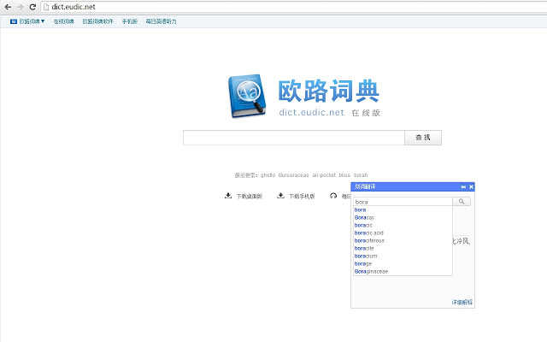The width and height of the screenshot is (547, 342).
Task: Click the 欧路词典 logo title text
Action: click(x=328, y=91)
